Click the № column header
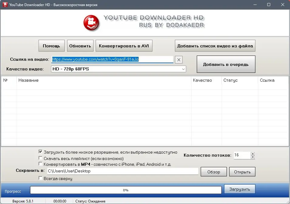The width and height of the screenshot is (290, 204). 9,80
